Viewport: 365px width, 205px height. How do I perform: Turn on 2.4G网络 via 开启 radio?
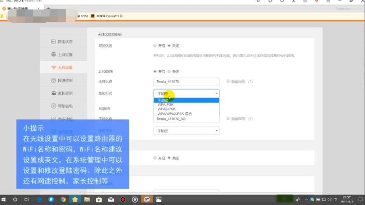click(155, 71)
